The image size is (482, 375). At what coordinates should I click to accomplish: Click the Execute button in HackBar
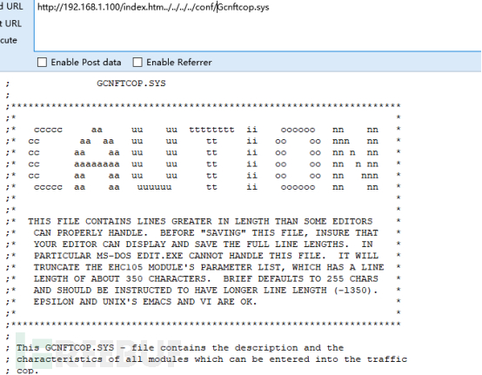[x=9, y=40]
